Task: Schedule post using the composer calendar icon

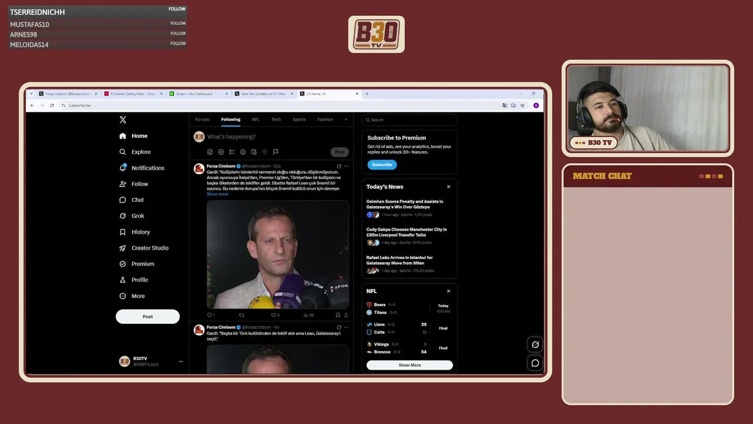Action: point(254,152)
